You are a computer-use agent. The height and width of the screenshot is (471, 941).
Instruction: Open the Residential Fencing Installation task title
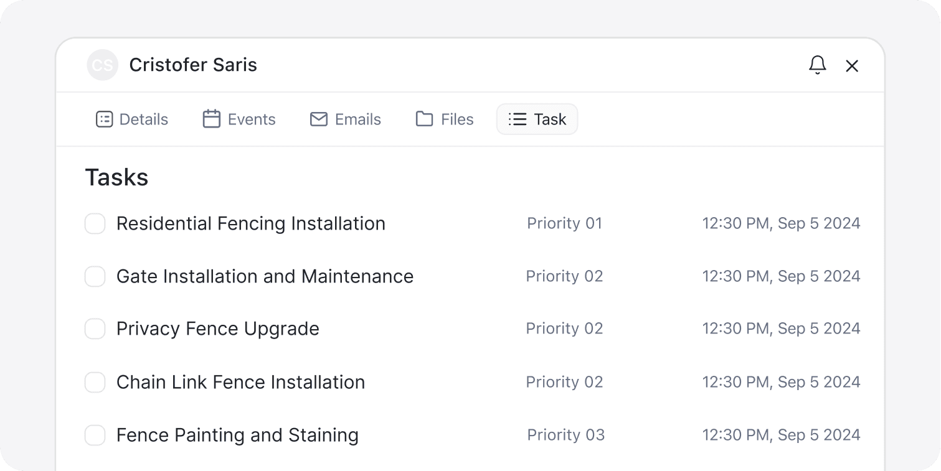[x=250, y=224]
